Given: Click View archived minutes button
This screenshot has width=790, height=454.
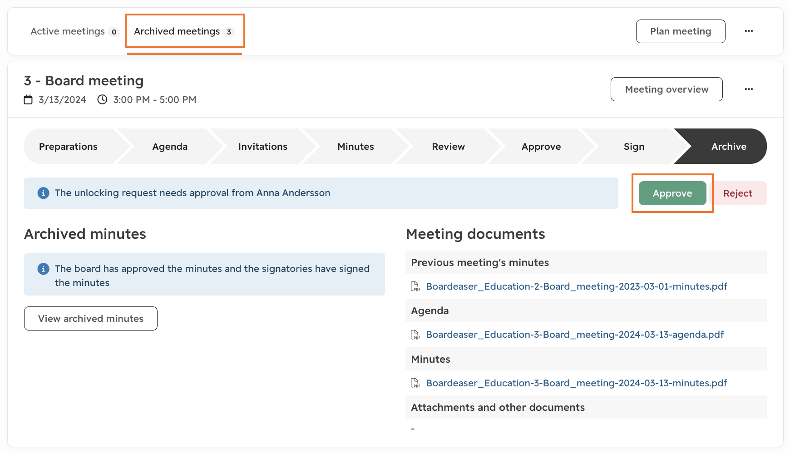Looking at the screenshot, I should [91, 319].
